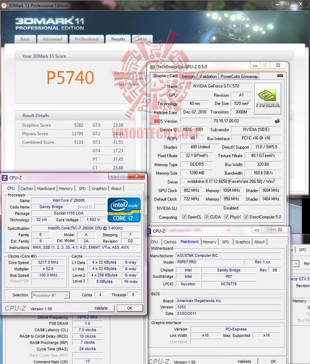
Task: Click the mainboard Model field P8P67 PRO
Action: tap(209, 262)
